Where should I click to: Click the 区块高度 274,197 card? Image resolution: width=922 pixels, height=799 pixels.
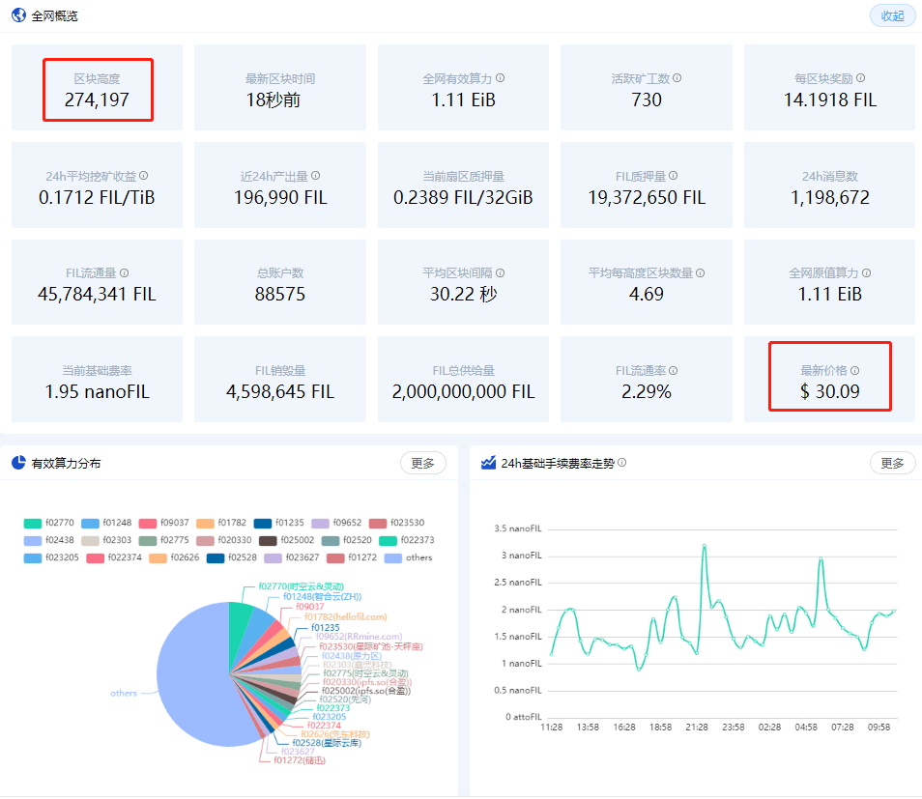[x=97, y=88]
